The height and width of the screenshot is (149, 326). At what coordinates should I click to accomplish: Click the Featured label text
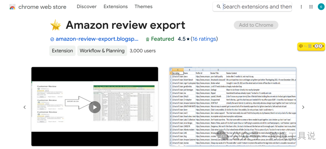coord(163,39)
